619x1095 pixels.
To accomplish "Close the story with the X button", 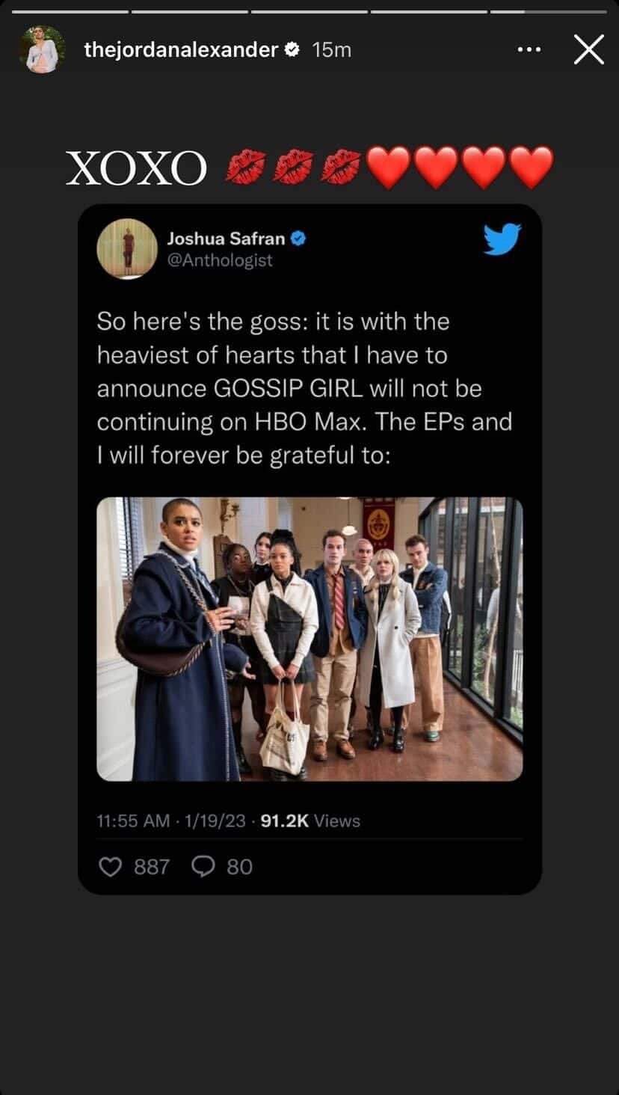I will pyautogui.click(x=588, y=50).
